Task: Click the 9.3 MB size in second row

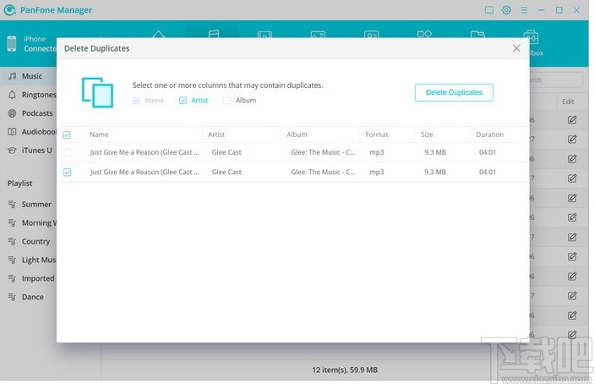Action: [x=435, y=172]
